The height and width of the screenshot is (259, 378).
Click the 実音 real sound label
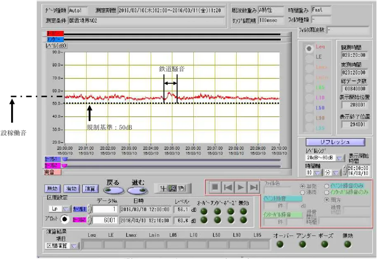tap(52, 172)
